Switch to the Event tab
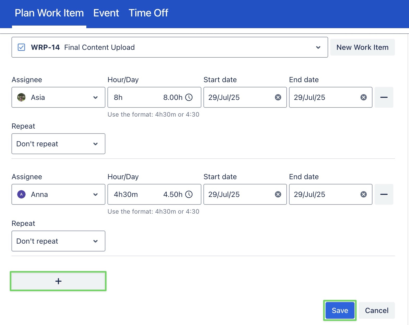Image resolution: width=409 pixels, height=325 pixels. (x=106, y=13)
